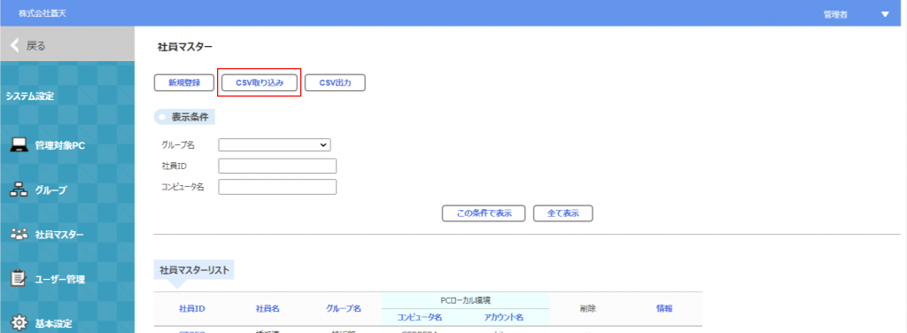Screen dimensions: 907x333
Task: Open the グループ名 combo box
Action: click(275, 144)
